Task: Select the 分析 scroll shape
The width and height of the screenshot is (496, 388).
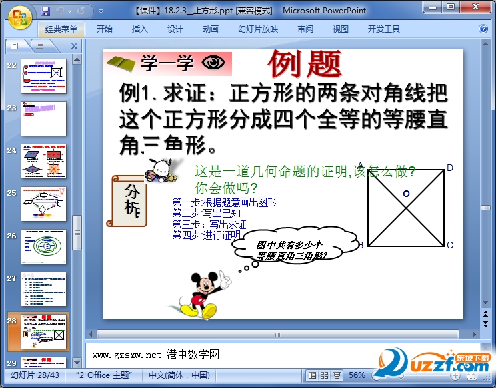Action: pos(127,201)
